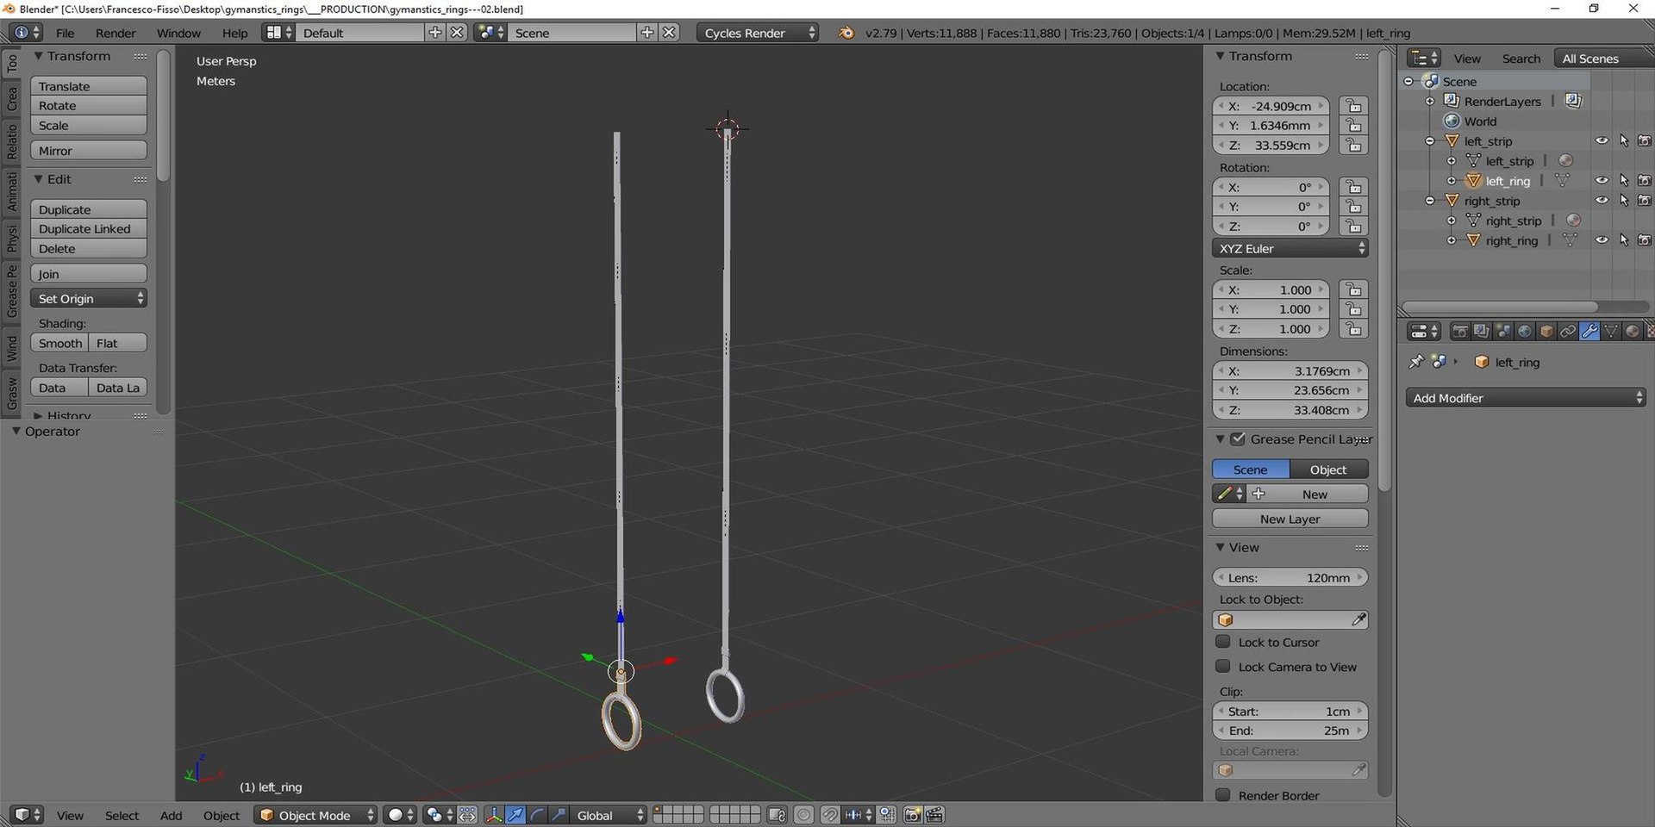Open the Info editor type selector
This screenshot has width=1655, height=827.
(24, 33)
